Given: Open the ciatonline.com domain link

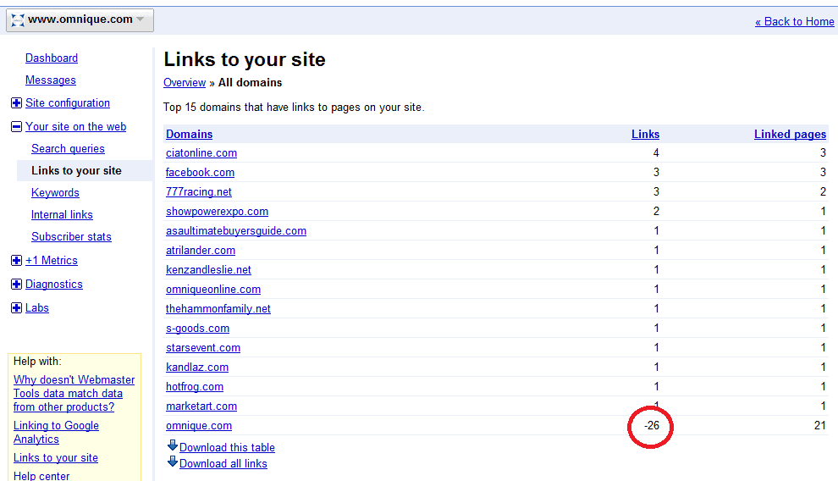Looking at the screenshot, I should click(x=201, y=153).
